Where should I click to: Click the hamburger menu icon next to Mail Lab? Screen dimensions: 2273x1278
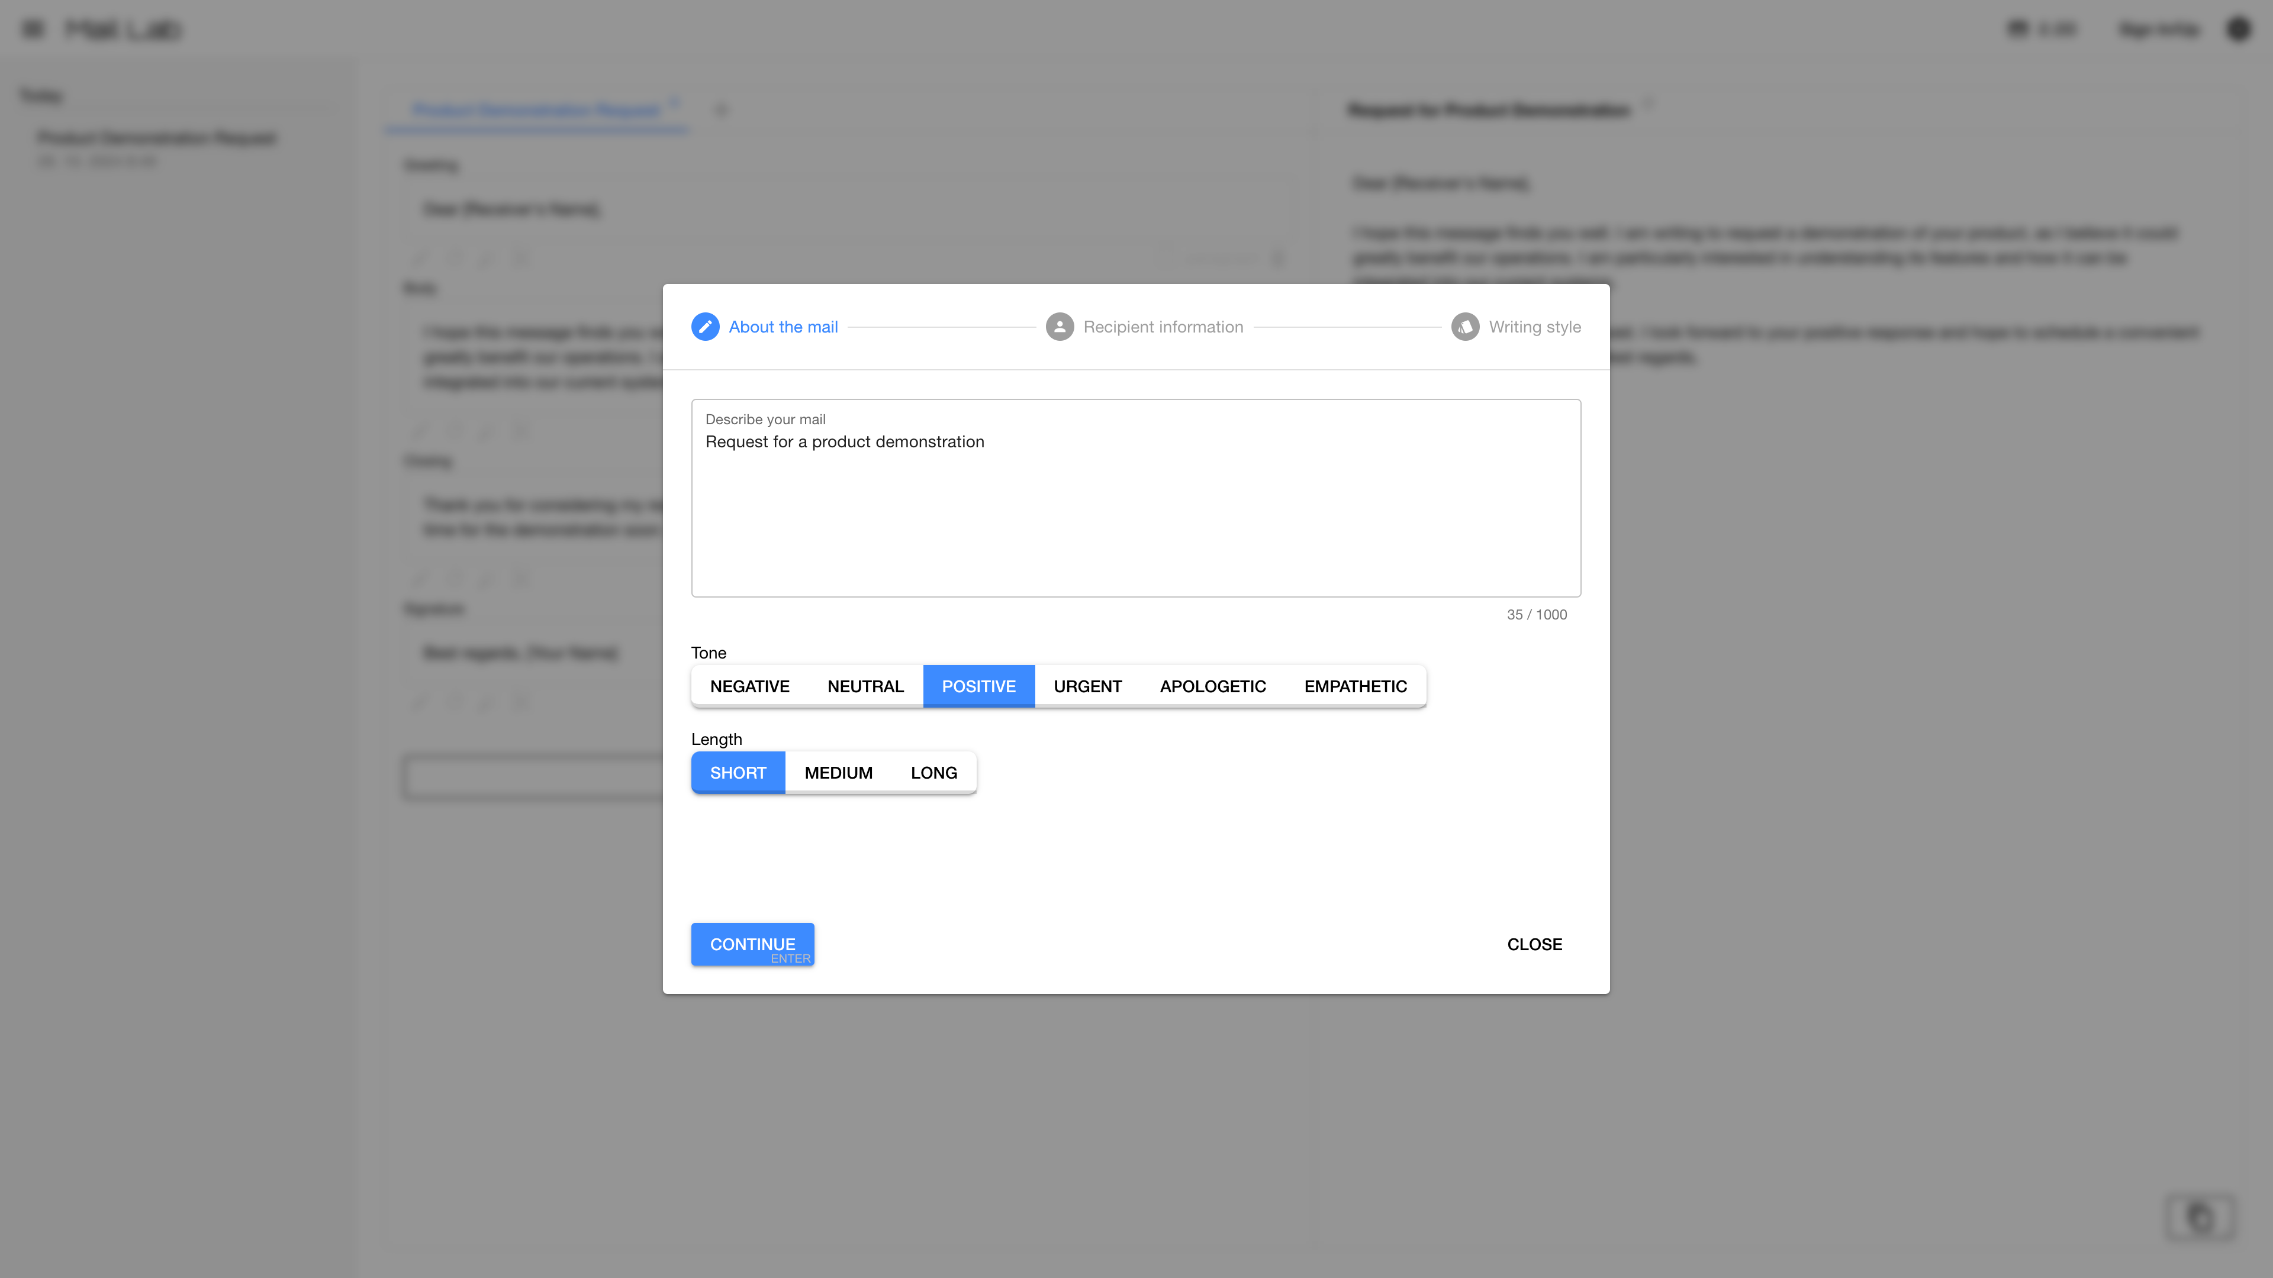point(33,29)
